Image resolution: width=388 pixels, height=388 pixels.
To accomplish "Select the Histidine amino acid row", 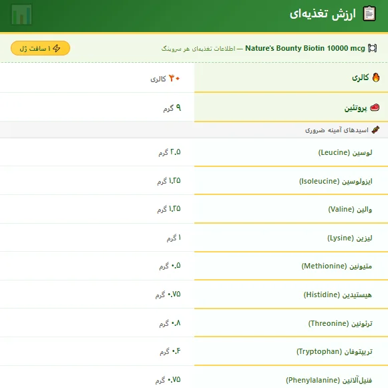I will [x=194, y=295].
